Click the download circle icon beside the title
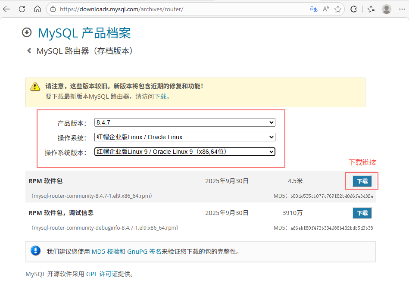Screen dimensions: 409x293 (27, 33)
